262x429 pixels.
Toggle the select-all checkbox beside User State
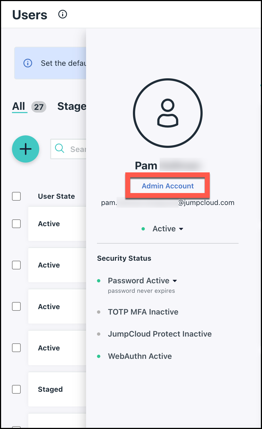pyautogui.click(x=16, y=196)
